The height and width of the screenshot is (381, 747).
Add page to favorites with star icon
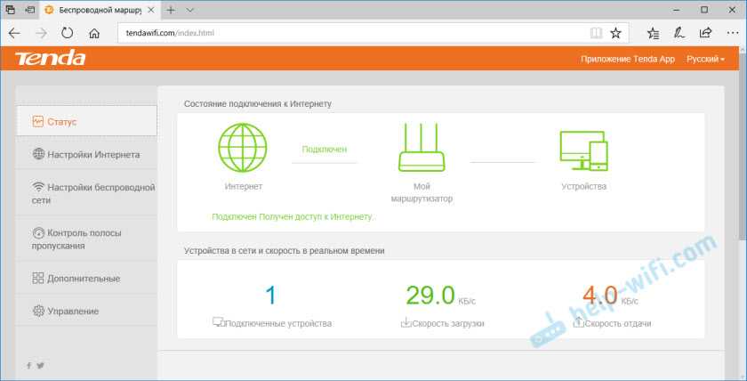(615, 33)
